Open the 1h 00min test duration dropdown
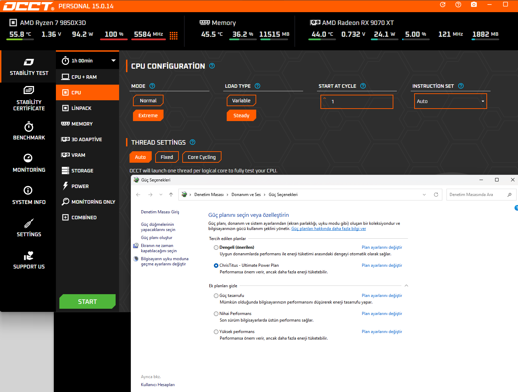518x392 pixels. tap(87, 61)
